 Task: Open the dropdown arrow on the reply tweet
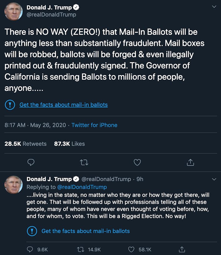tap(214, 179)
